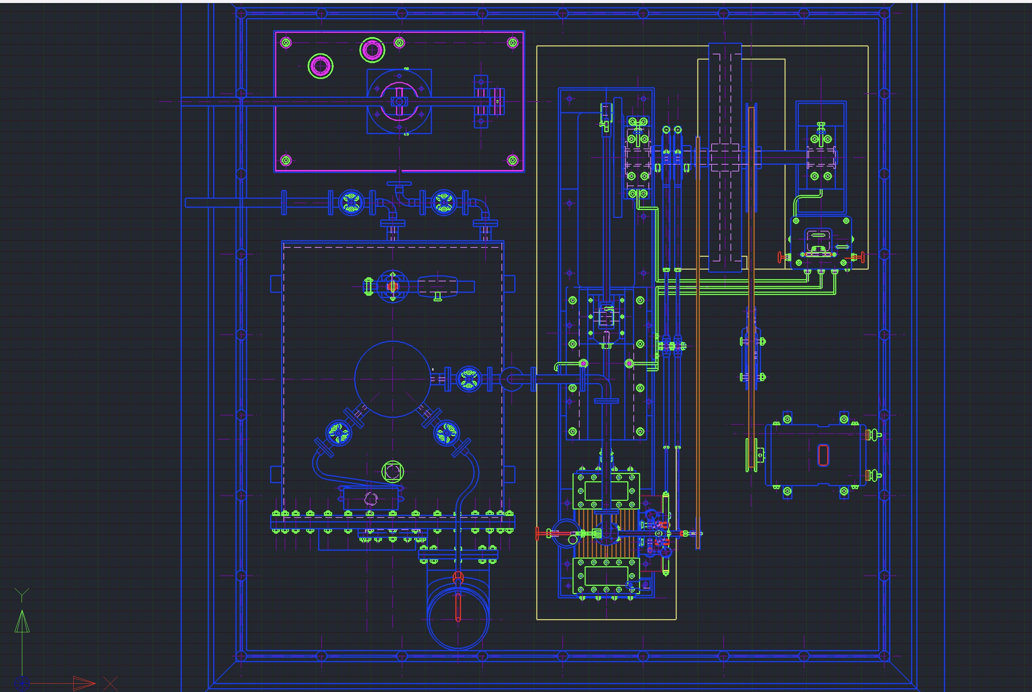1032x692 pixels.
Task: Click the flange hub centered in magenta plate
Action: (x=399, y=102)
